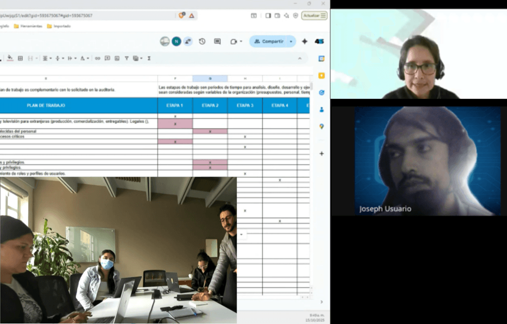Expand the Compartir dropdown arrow
Viewport: 507px width, 324px height.
(291, 42)
